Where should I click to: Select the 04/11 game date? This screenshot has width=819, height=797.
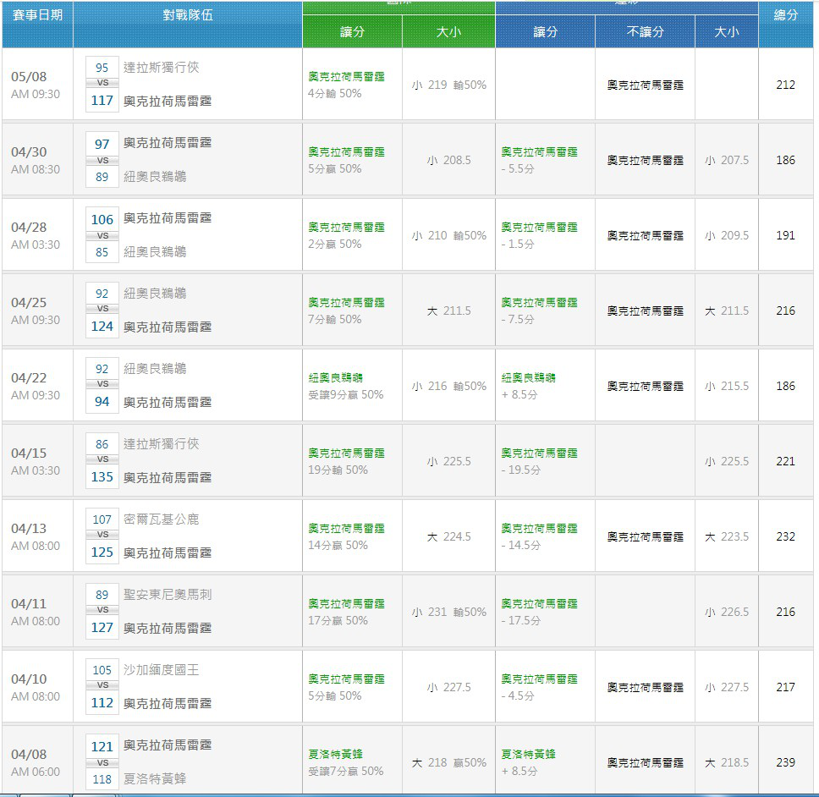[29, 603]
